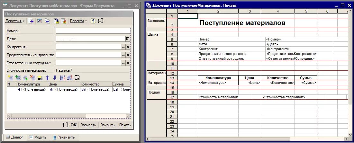The image size is (354, 143).
Task: Move row down with blue down arrow
Action: (x=55, y=78)
